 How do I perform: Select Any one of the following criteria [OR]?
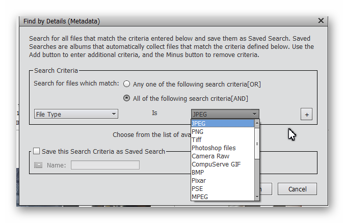[x=127, y=84]
